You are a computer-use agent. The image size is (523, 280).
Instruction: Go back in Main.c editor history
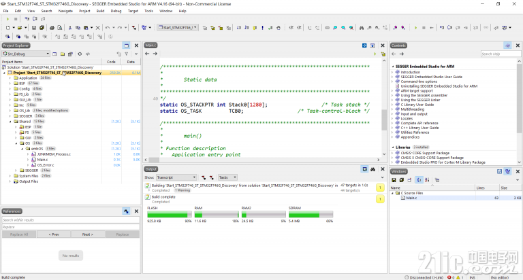point(147,54)
